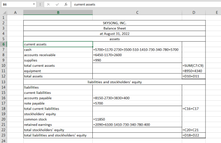Click the formula bar text 'current assets'

tap(84, 4)
